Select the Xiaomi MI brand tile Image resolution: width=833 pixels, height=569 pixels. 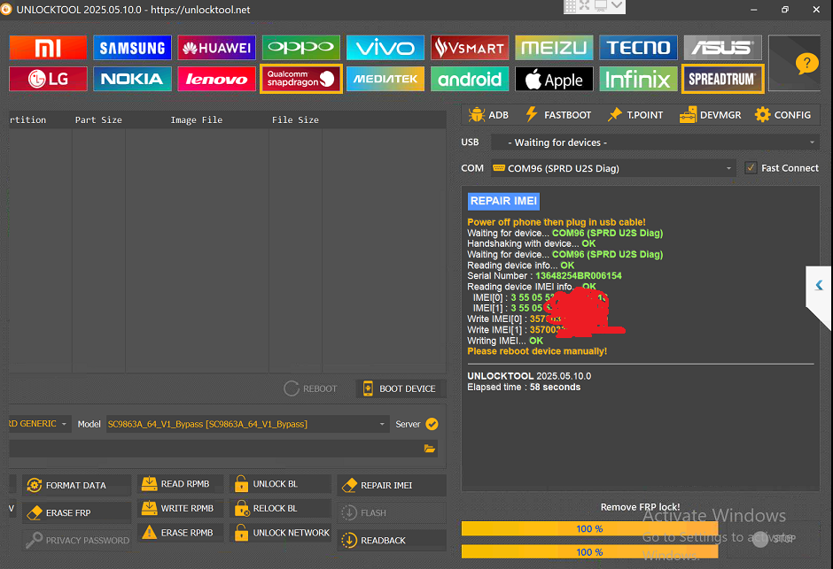[x=48, y=48]
